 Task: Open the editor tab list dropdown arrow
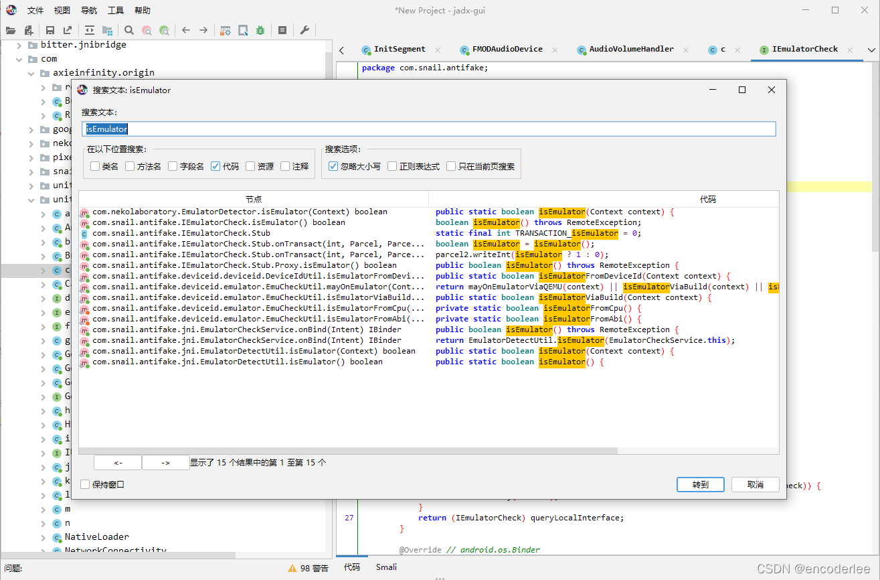(871, 50)
